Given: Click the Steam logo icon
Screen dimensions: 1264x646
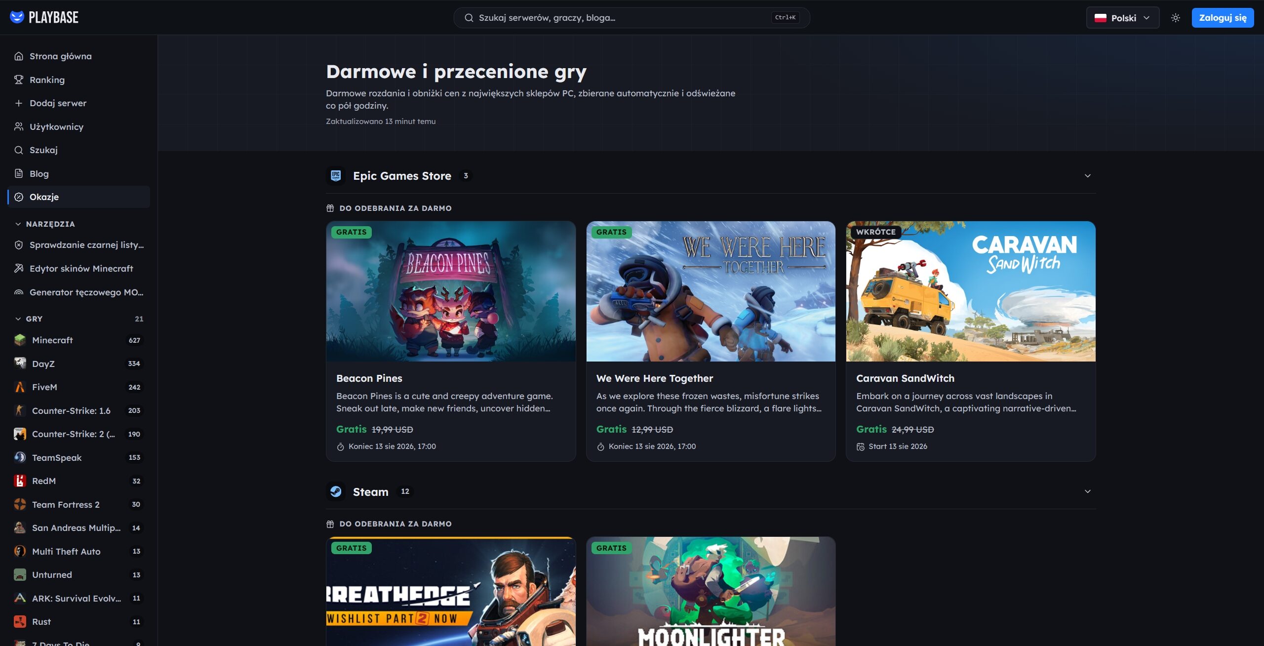Looking at the screenshot, I should [x=336, y=491].
